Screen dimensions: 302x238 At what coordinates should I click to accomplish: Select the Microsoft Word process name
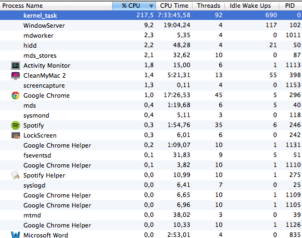(46, 235)
